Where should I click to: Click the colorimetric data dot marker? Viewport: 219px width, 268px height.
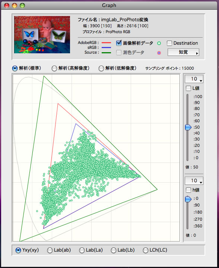click(159, 53)
